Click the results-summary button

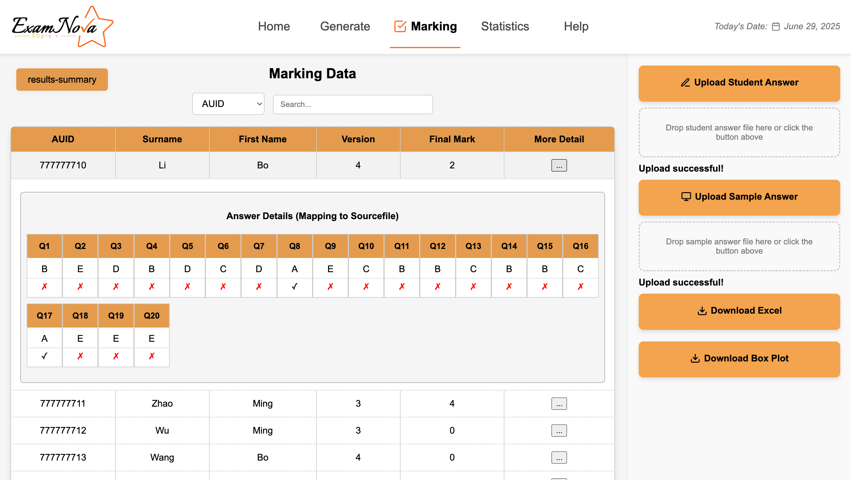coord(62,79)
